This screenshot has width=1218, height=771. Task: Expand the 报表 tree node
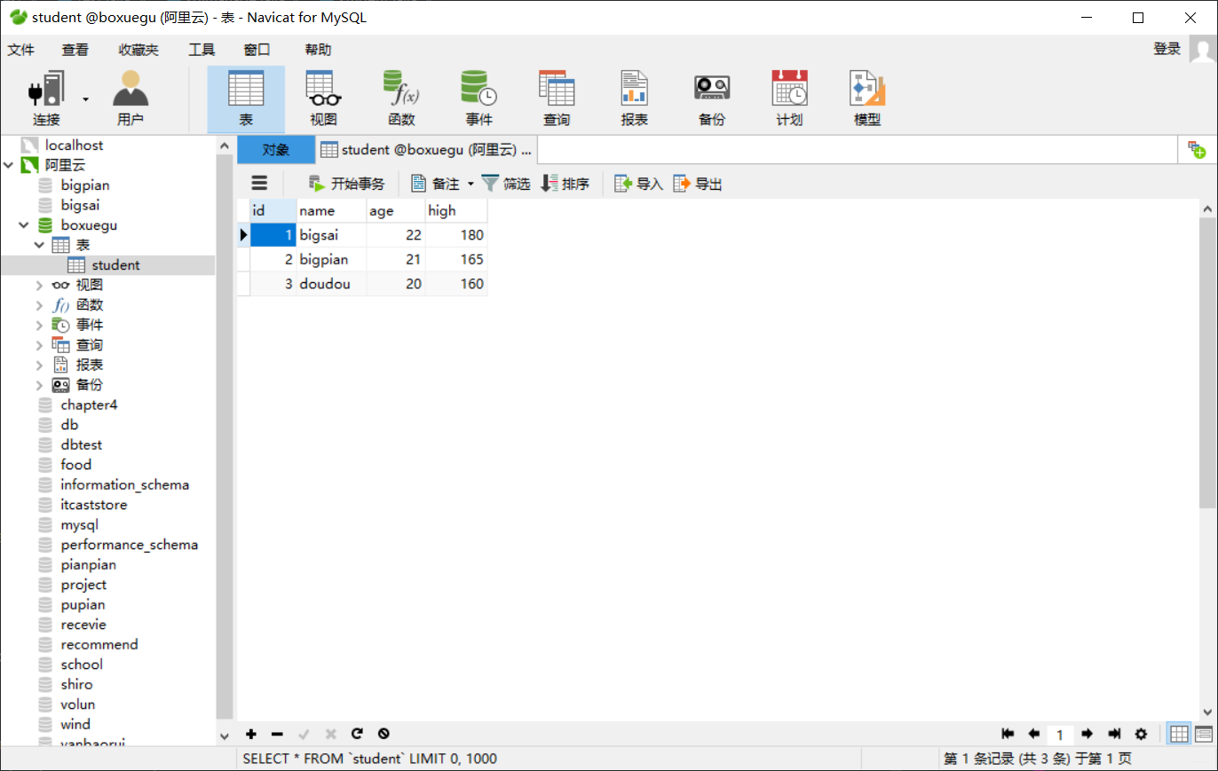[x=39, y=365]
